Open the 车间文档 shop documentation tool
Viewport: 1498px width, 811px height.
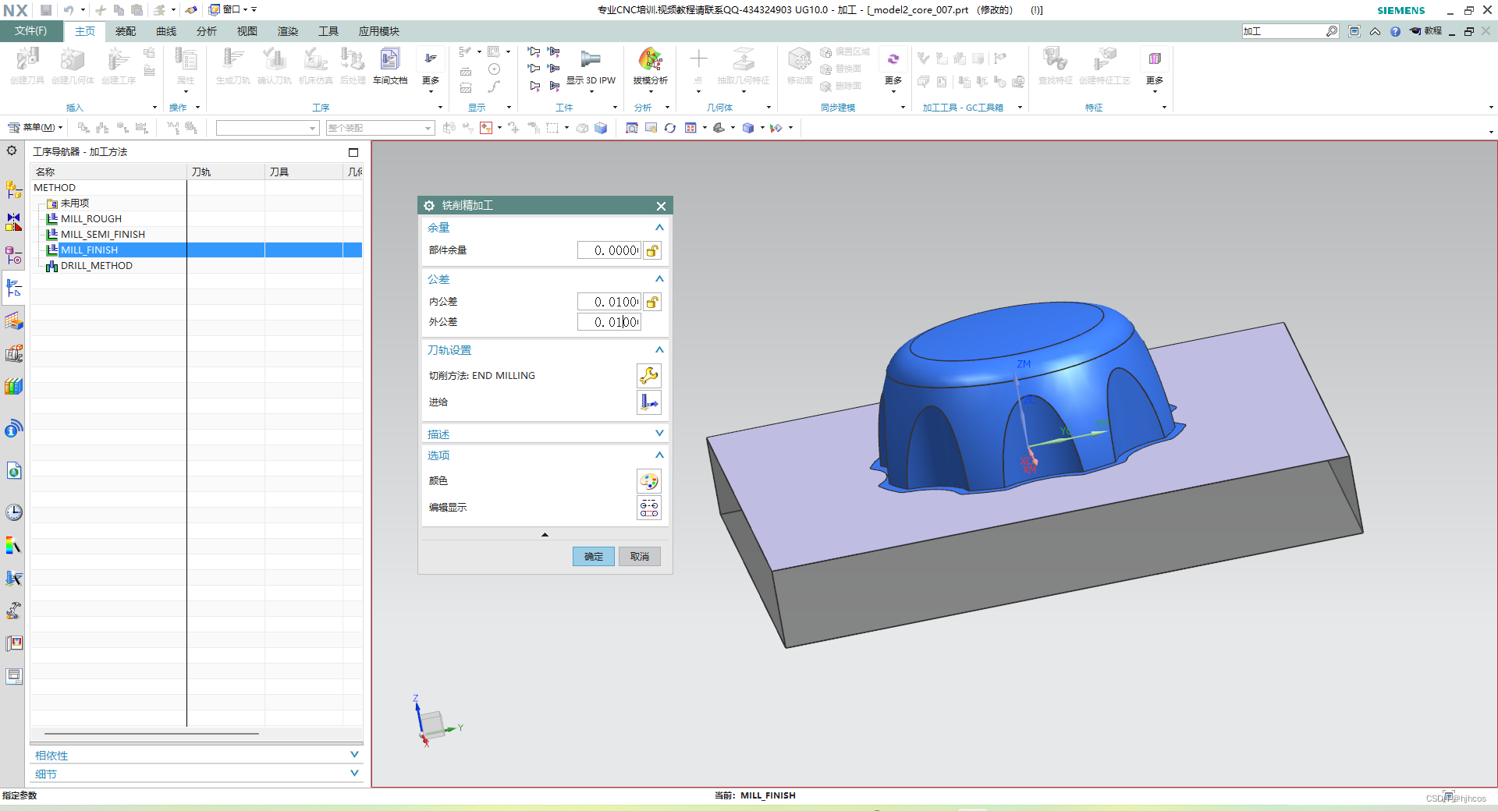pyautogui.click(x=390, y=66)
